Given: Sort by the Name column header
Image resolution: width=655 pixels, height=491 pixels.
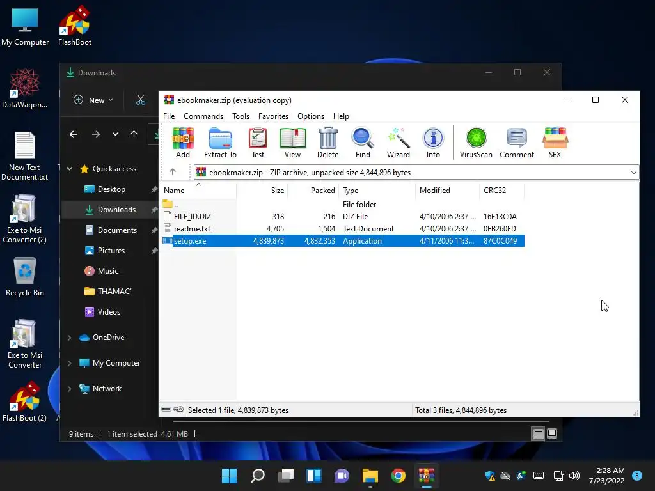Looking at the screenshot, I should tap(198, 191).
